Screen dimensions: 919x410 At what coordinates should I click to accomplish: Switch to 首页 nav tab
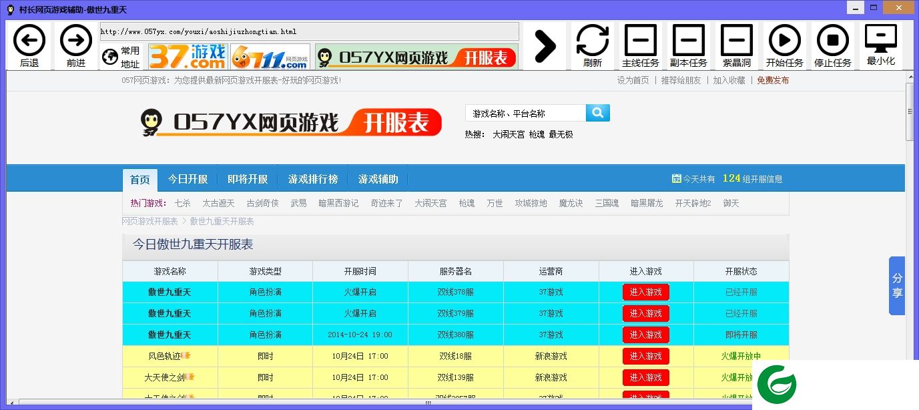pos(140,180)
